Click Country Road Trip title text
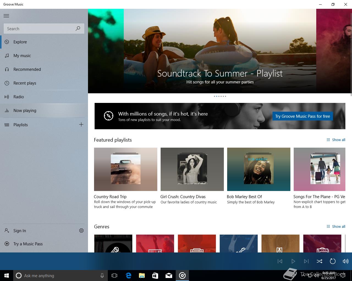 pos(110,197)
